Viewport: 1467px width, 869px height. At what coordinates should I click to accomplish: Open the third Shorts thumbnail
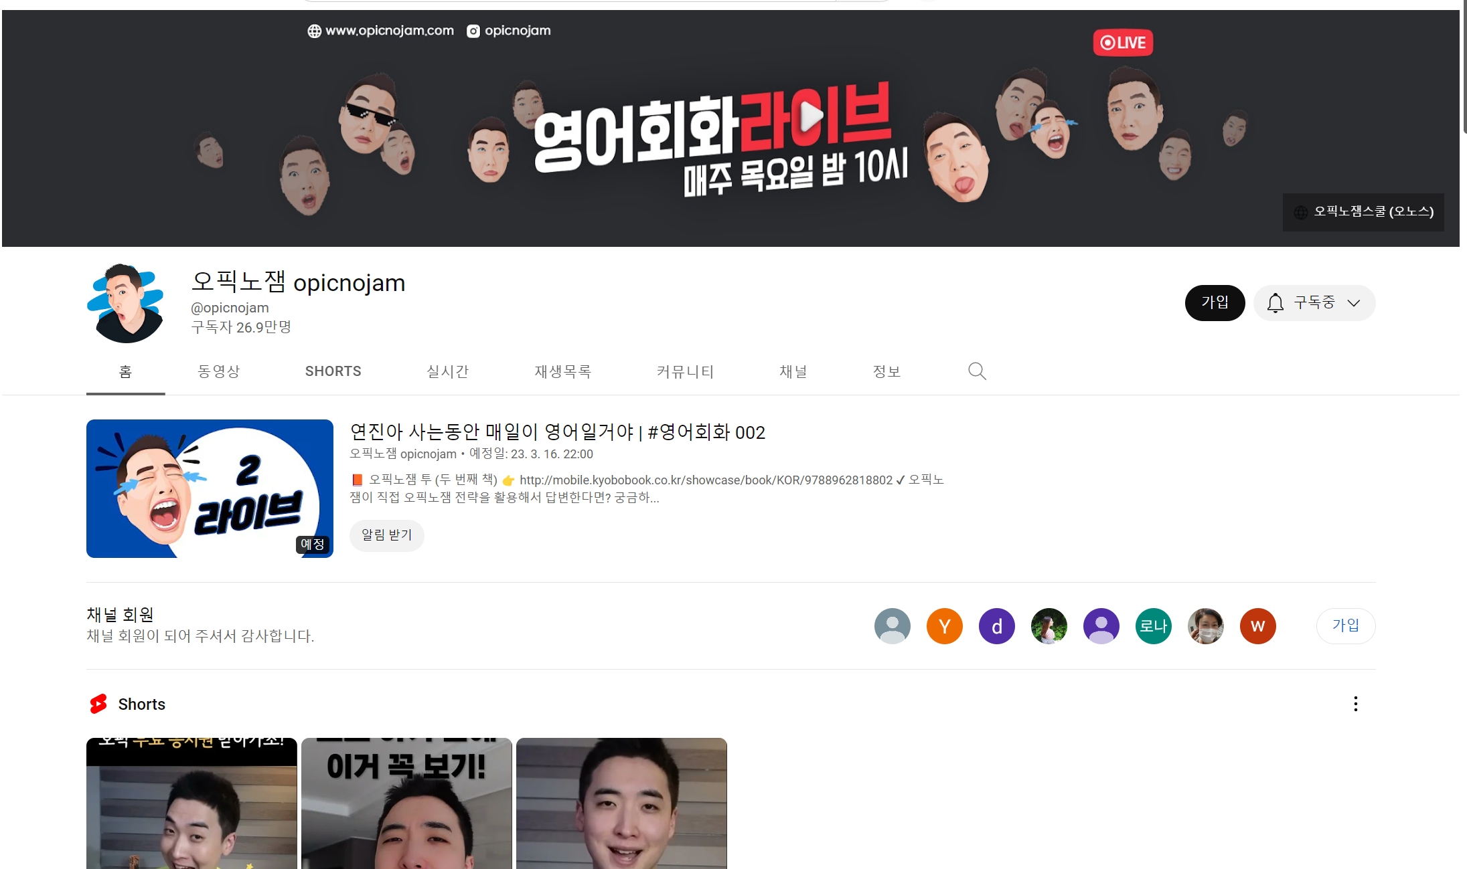pyautogui.click(x=621, y=803)
